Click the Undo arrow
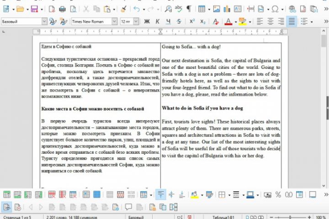 (137, 9)
